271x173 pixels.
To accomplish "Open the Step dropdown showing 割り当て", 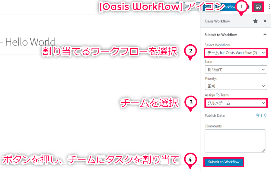I will point(236,69).
